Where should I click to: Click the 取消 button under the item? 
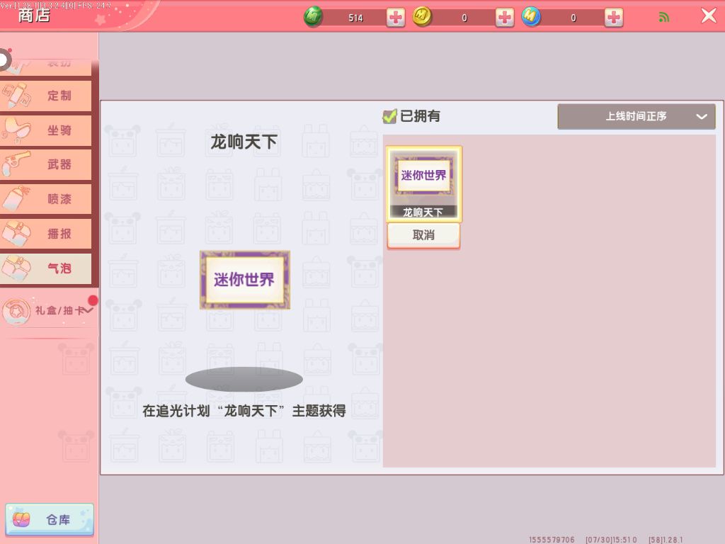(423, 235)
